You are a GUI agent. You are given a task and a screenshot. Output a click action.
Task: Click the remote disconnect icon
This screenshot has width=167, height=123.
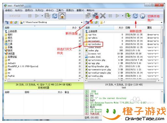[x=95, y=16]
